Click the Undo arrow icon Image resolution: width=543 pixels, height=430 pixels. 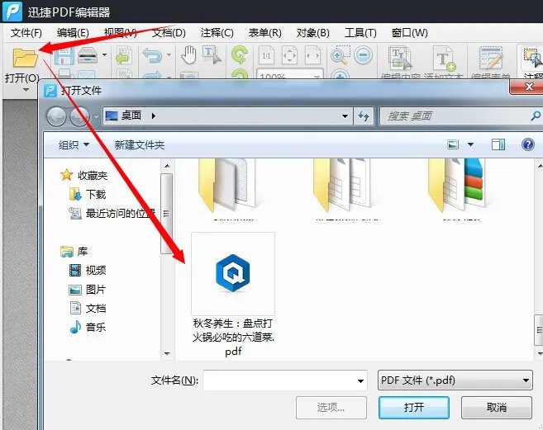click(152, 55)
